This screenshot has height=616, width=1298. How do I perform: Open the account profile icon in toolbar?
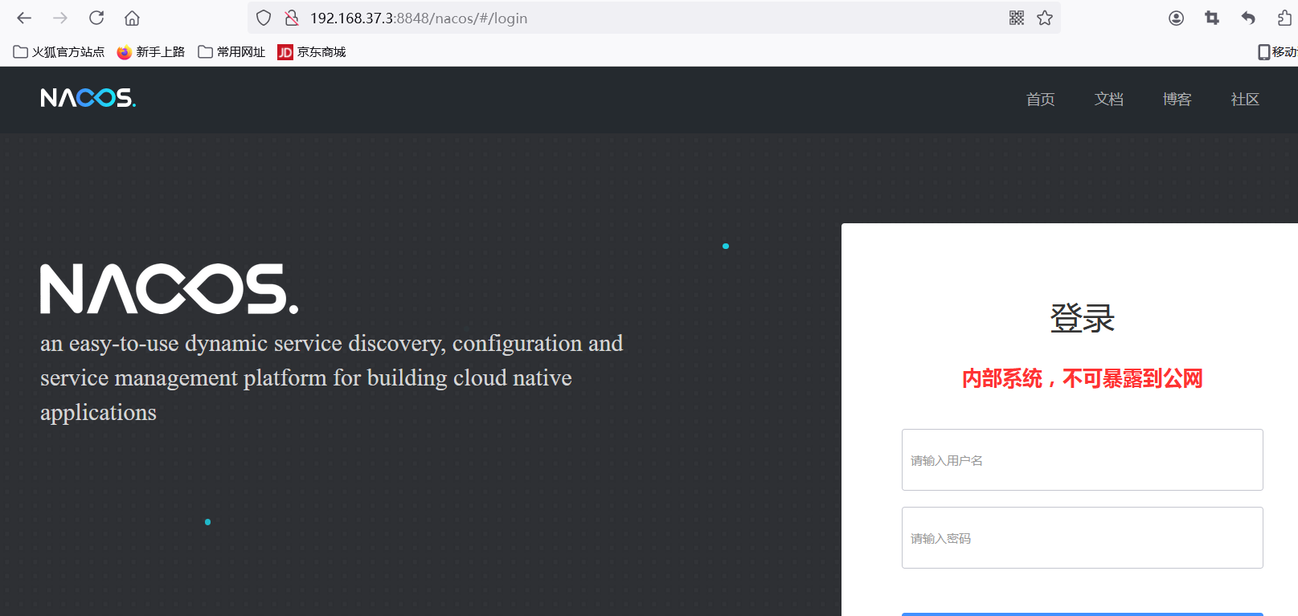1176,18
